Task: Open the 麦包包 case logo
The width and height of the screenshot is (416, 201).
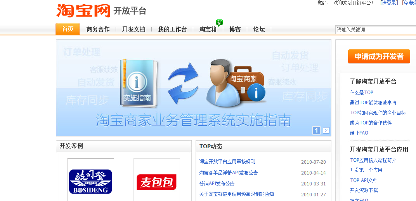Action: 156,182
